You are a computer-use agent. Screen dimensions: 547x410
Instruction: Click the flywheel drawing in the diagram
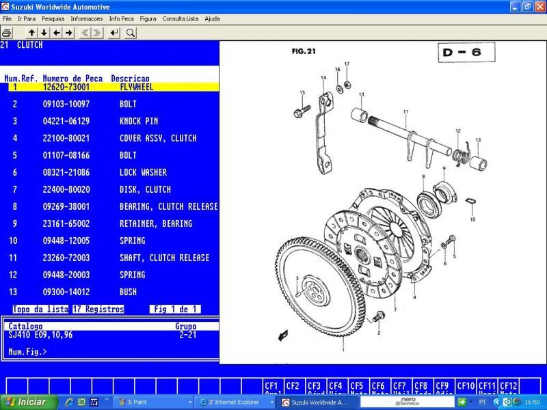(319, 288)
